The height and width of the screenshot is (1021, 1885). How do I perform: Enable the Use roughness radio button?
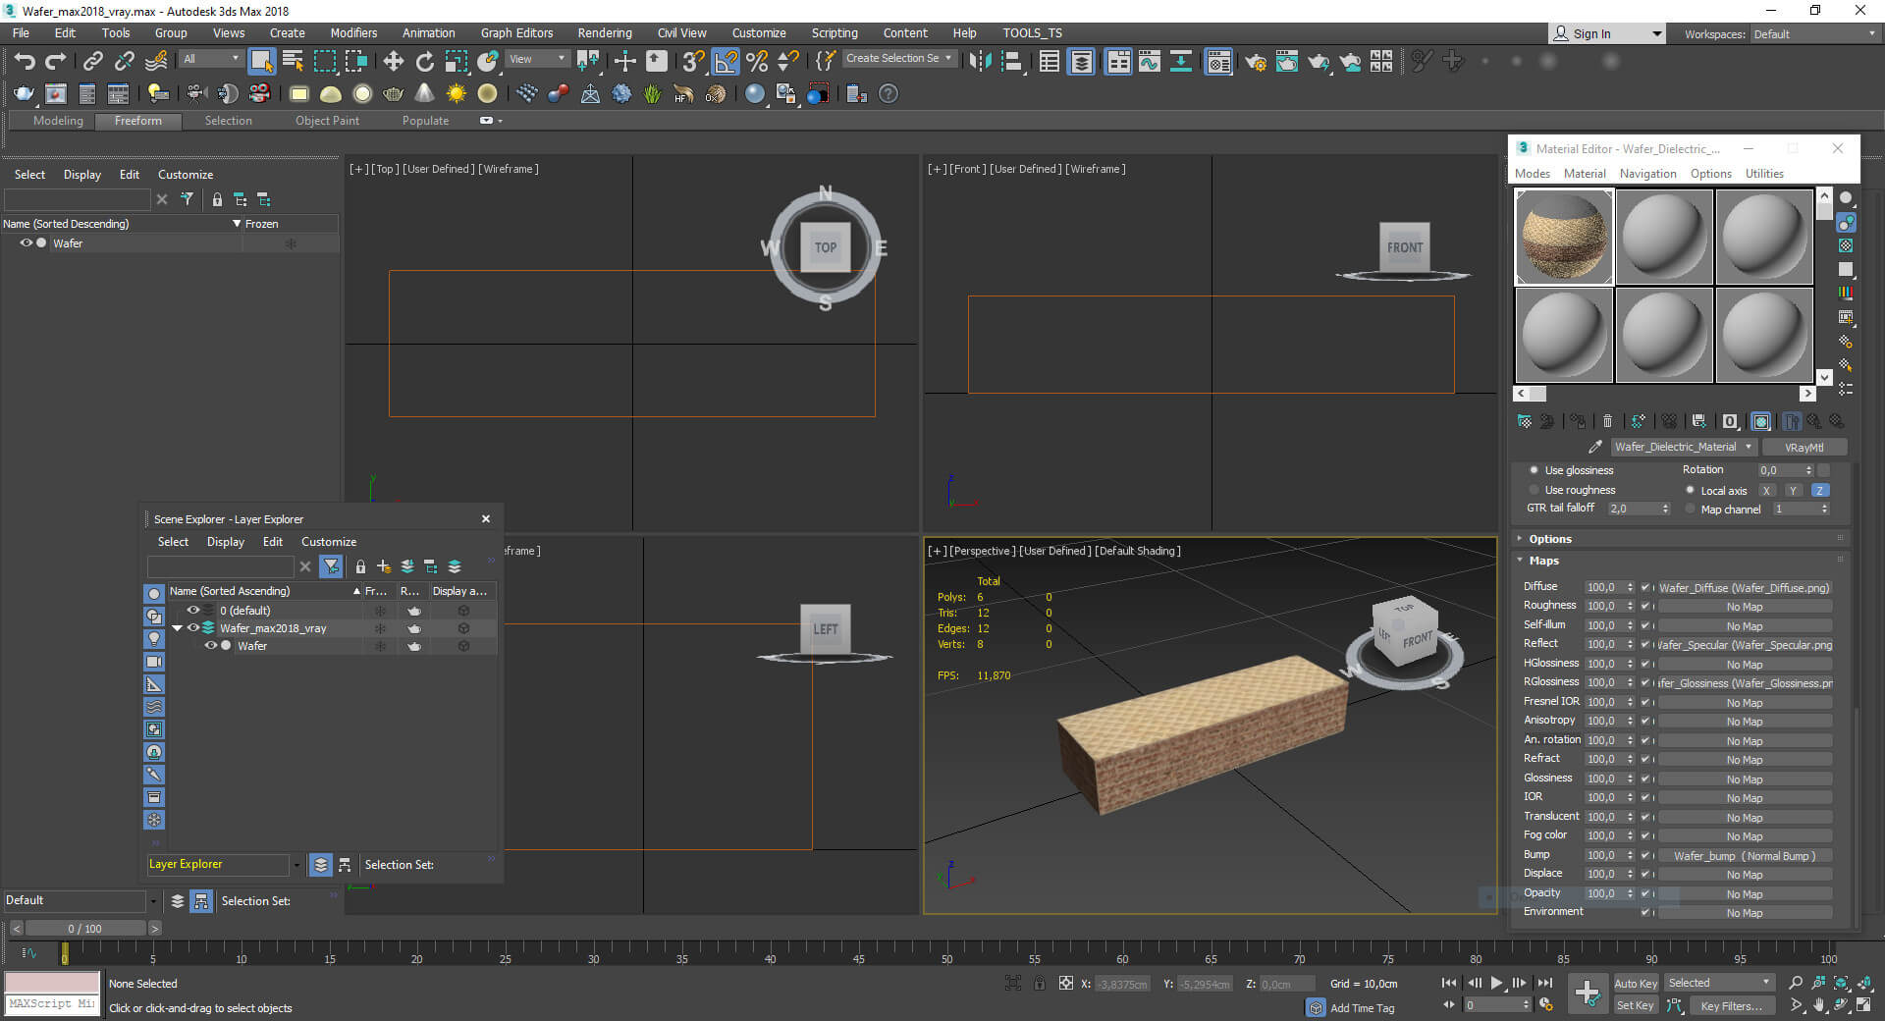1534,490
